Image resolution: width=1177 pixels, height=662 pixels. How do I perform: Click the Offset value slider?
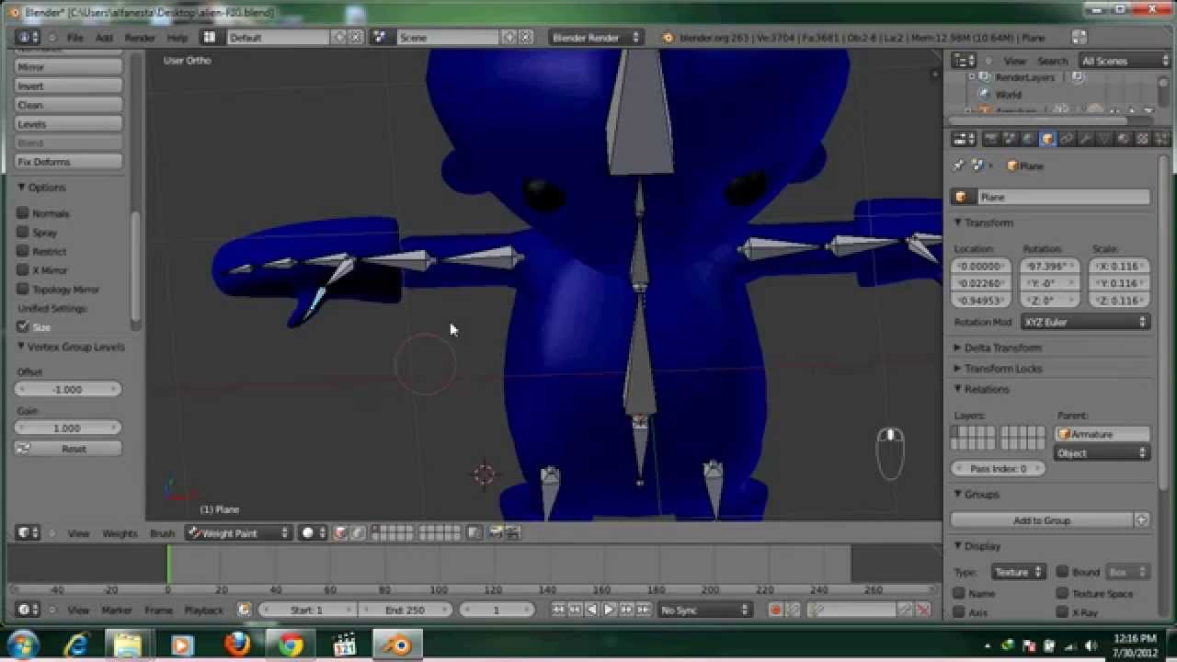(x=69, y=389)
